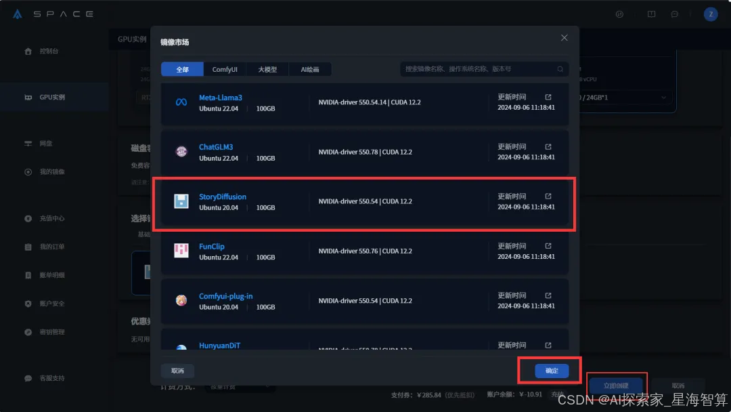This screenshot has width=731, height=412.
Task: Click the ChatGLM3 image icon
Action: 181,152
